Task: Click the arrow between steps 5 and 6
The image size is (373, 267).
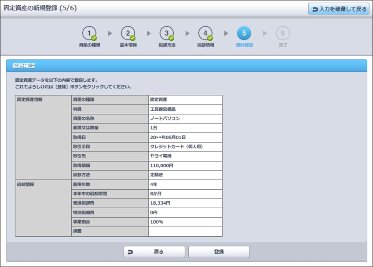Action: 265,33
